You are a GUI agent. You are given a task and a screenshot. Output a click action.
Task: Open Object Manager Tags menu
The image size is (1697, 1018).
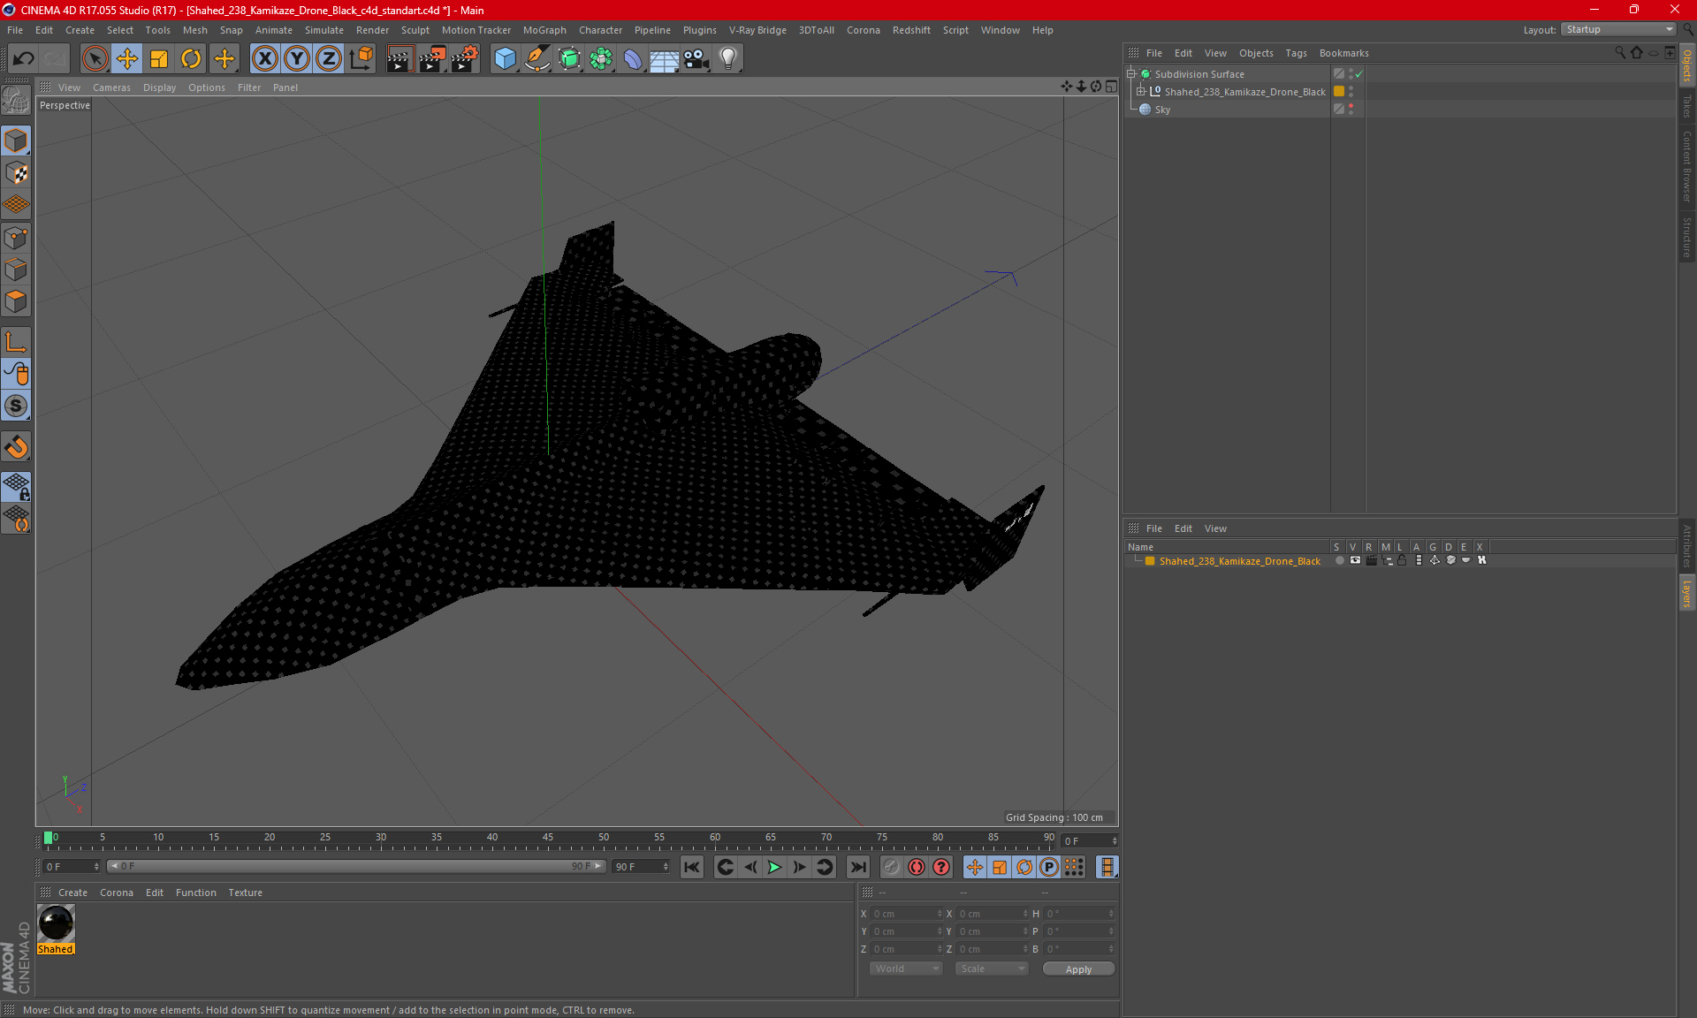click(1296, 53)
